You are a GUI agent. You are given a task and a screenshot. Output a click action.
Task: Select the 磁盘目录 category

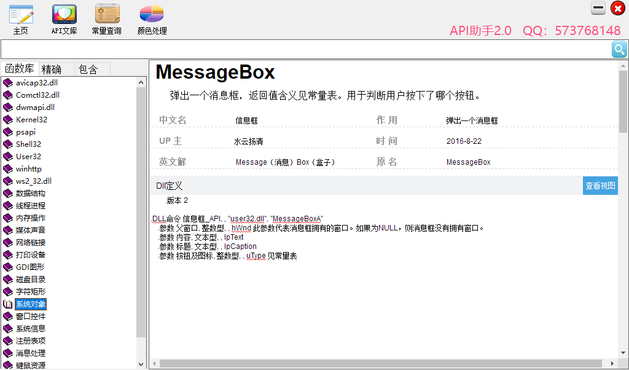(x=31, y=280)
